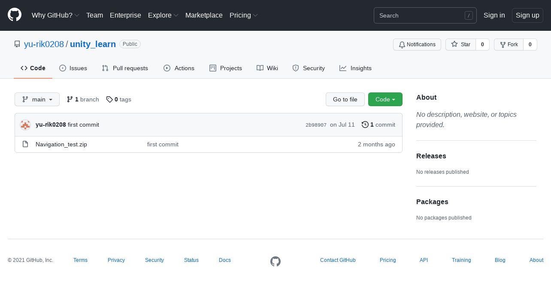
Task: View the 1 branch link
Action: (x=83, y=99)
